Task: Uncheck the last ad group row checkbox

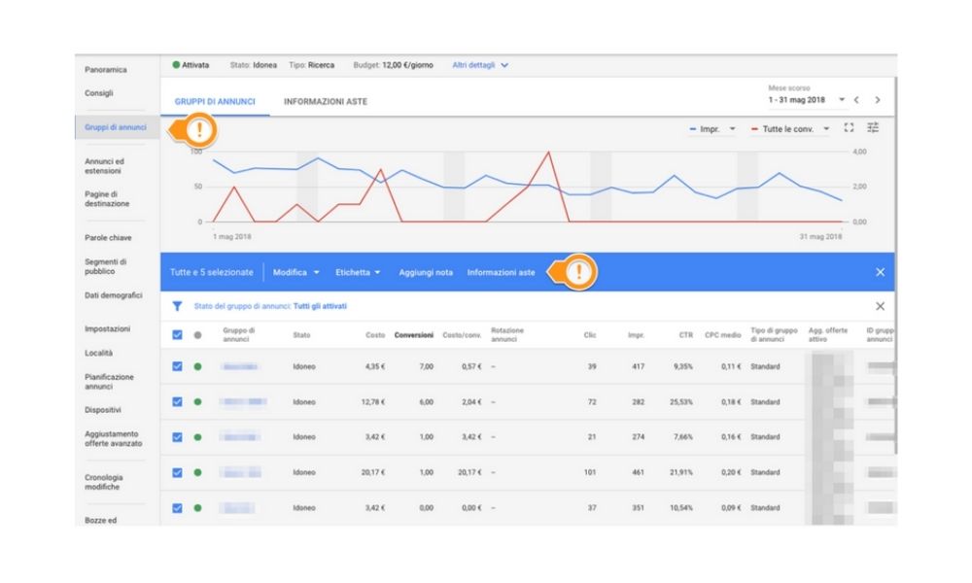Action: point(179,506)
